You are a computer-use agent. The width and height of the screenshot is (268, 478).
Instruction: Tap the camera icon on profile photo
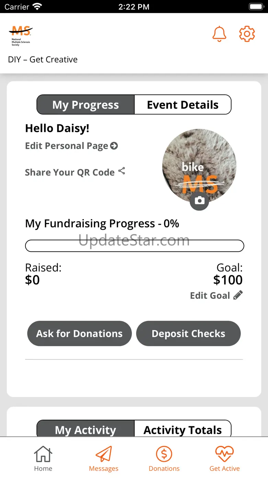pyautogui.click(x=199, y=201)
